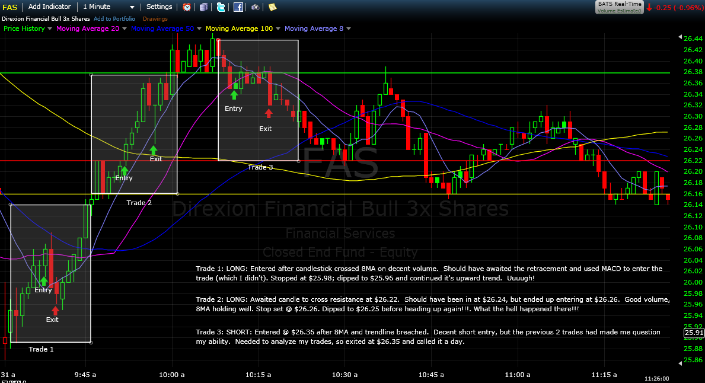The image size is (705, 383).
Task: Click the Direxion Financial Bull 3x Shares title
Action: pos(46,19)
